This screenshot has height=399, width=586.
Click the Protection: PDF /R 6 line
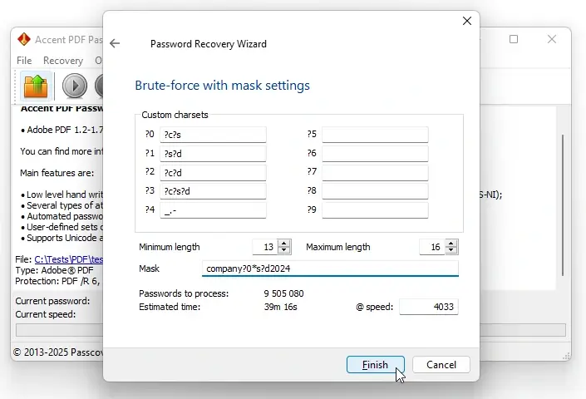coord(57,281)
